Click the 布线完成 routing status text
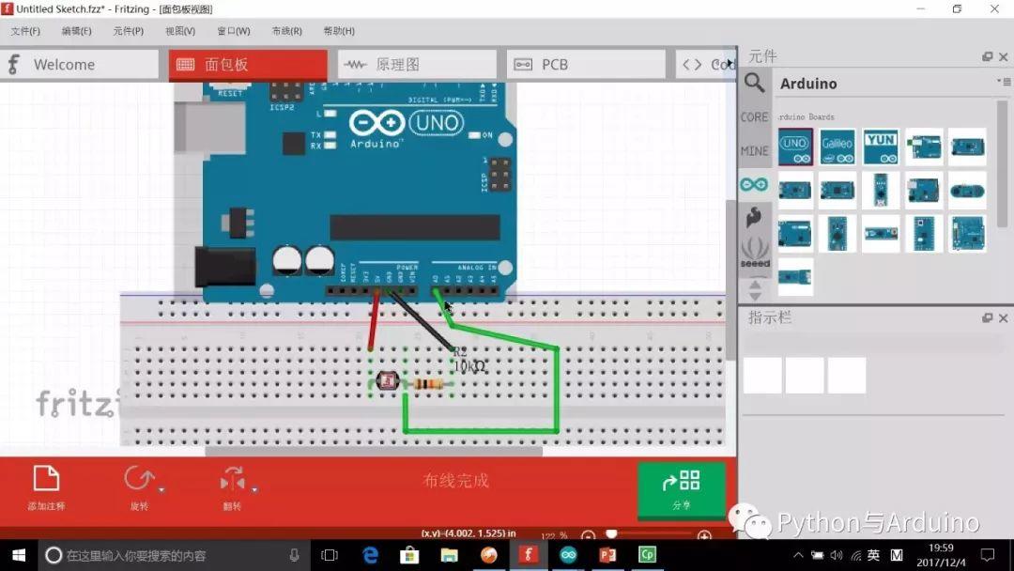Viewport: 1014px width, 571px height. point(455,481)
